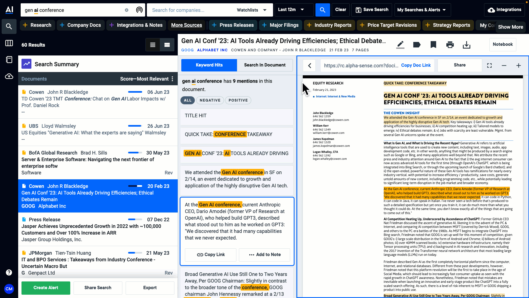The height and width of the screenshot is (298, 529).
Task: Add Price Target Revisions filter
Action: [x=388, y=25]
